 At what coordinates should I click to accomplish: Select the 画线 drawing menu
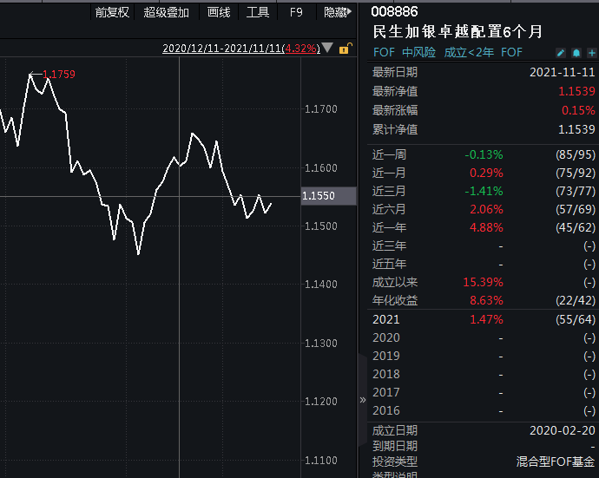(219, 12)
